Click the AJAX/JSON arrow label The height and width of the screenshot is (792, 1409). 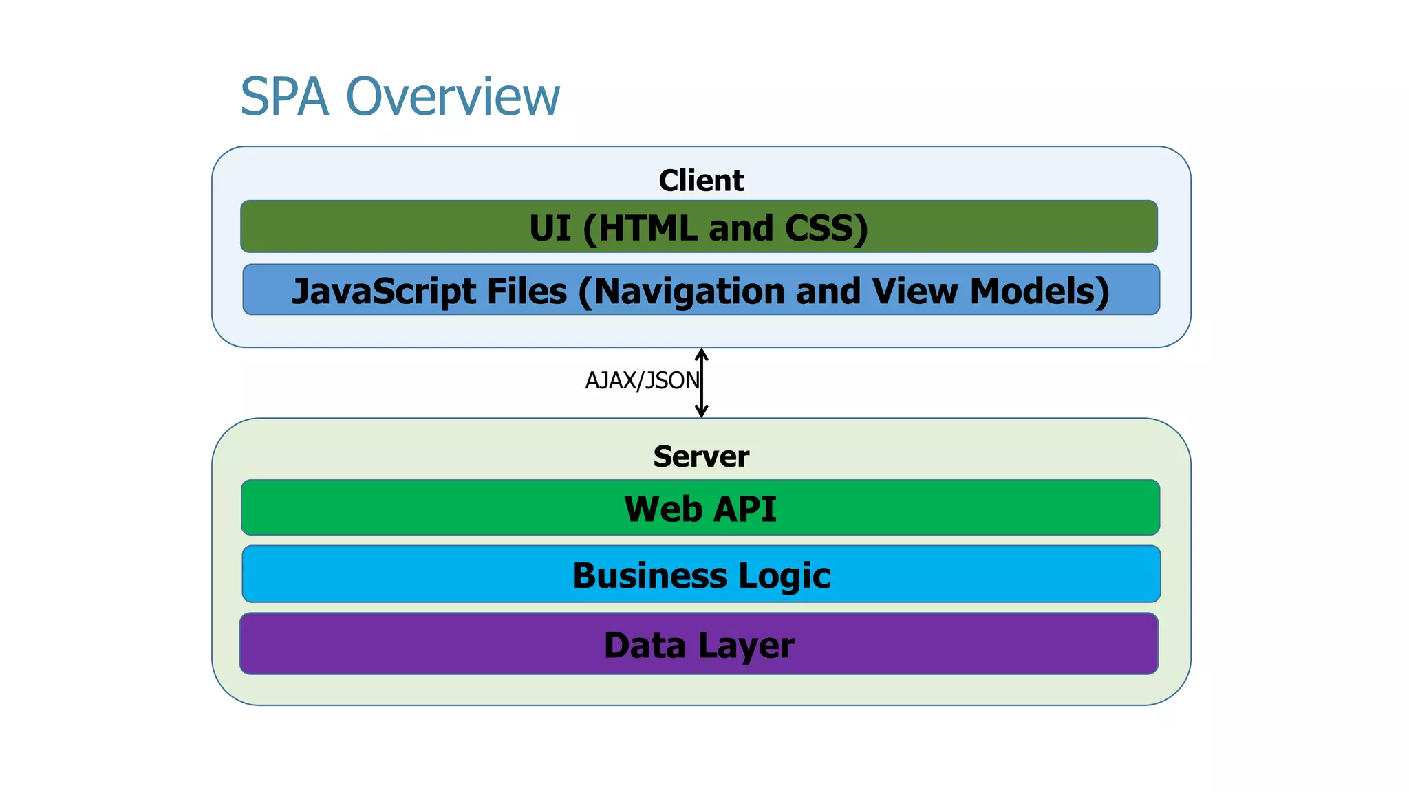click(641, 380)
